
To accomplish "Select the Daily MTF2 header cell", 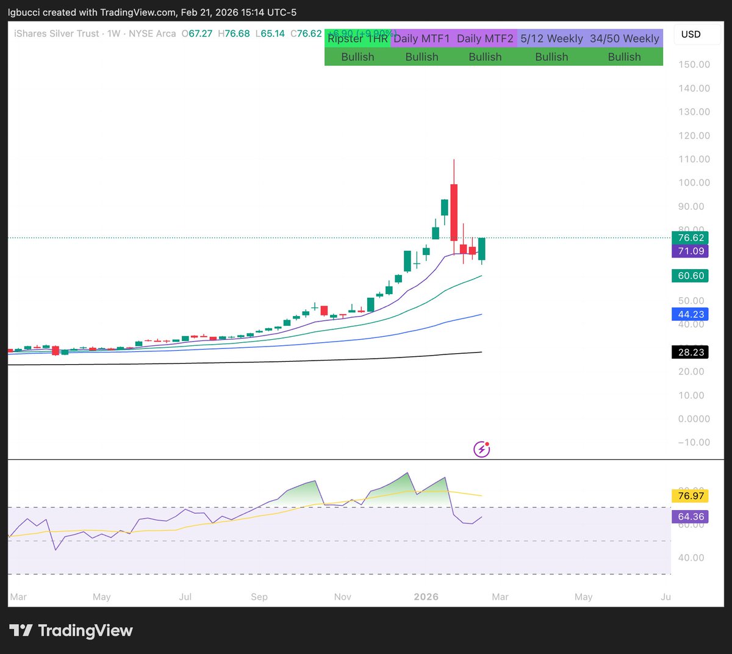I will tap(485, 38).
